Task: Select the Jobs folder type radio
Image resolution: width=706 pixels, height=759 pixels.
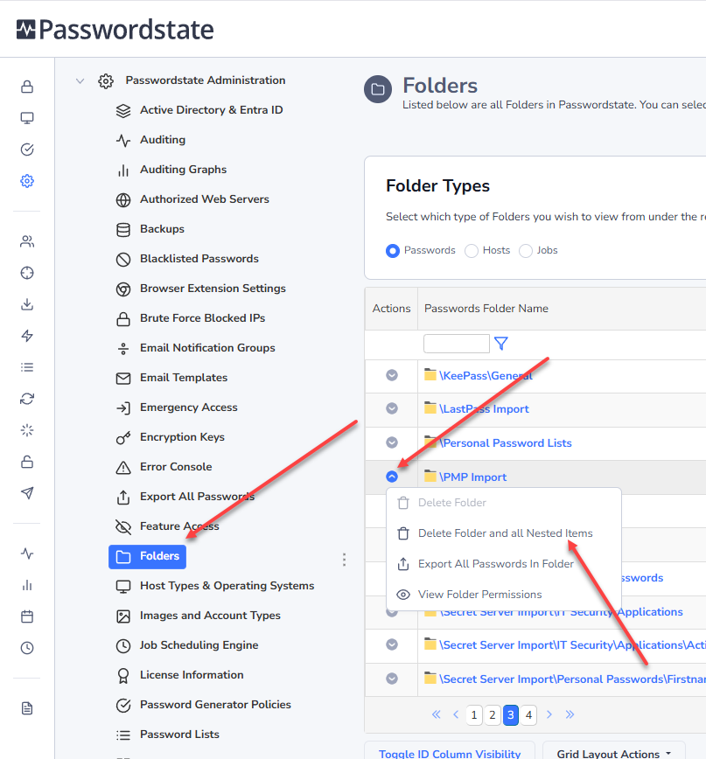Action: point(526,251)
